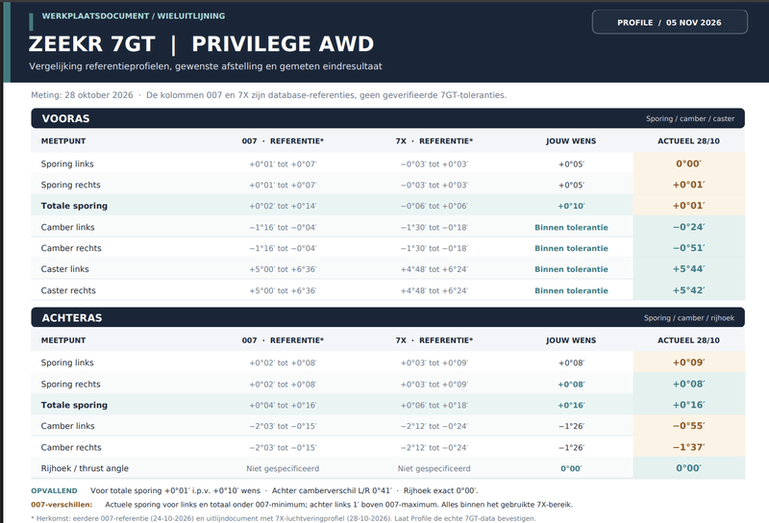Screen dimensions: 769x523
Task: Click the 'Caster links' actueel +5°44′ cell
Action: [688, 269]
